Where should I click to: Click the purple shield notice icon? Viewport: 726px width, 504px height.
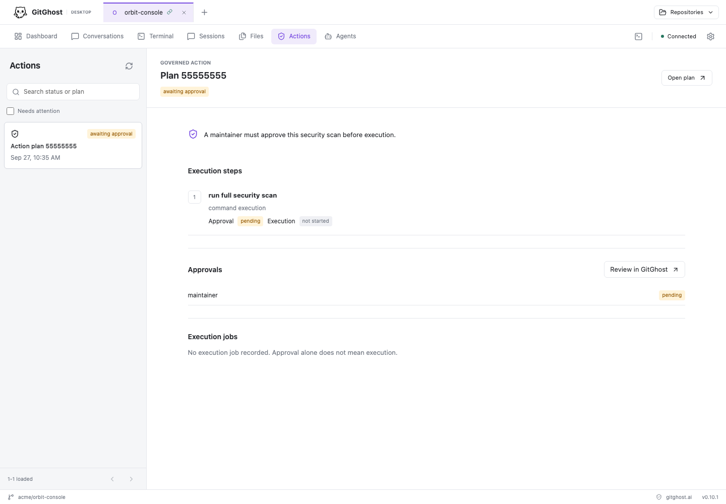tap(193, 134)
